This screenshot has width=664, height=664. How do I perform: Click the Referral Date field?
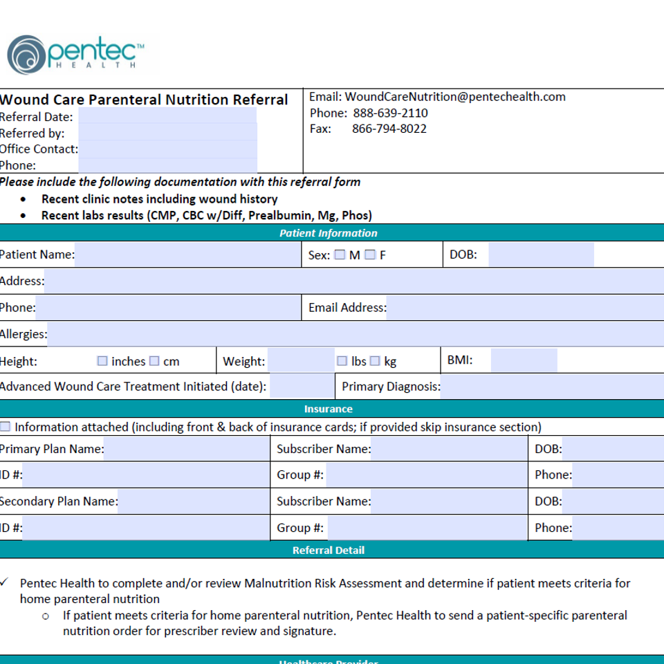coord(167,116)
